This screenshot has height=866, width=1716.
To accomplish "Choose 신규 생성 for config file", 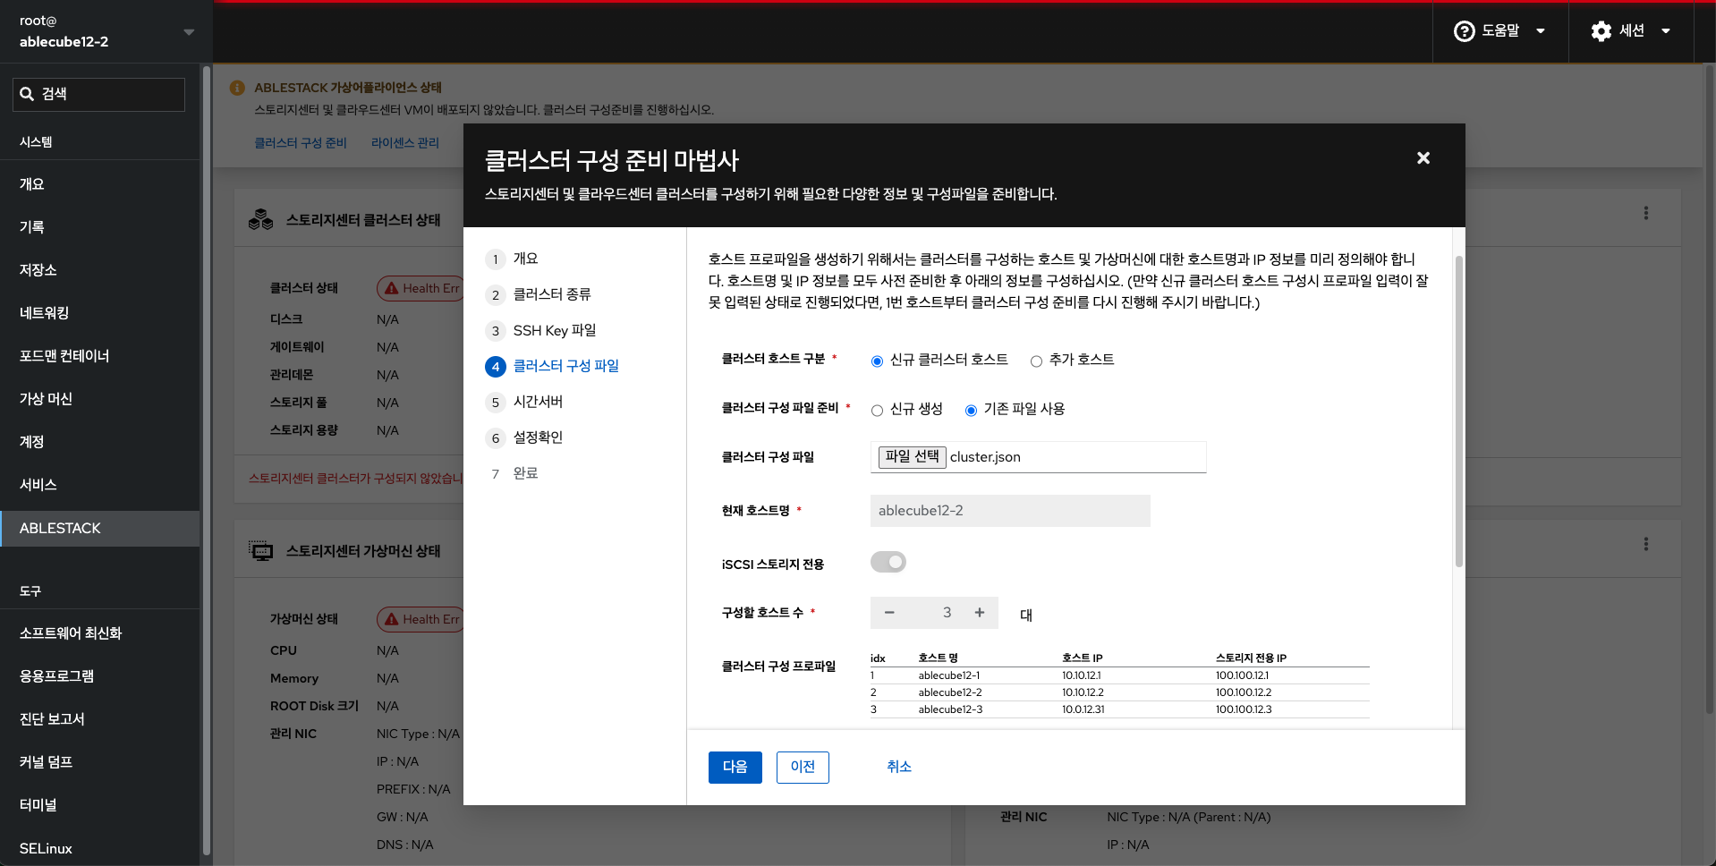I will (877, 411).
